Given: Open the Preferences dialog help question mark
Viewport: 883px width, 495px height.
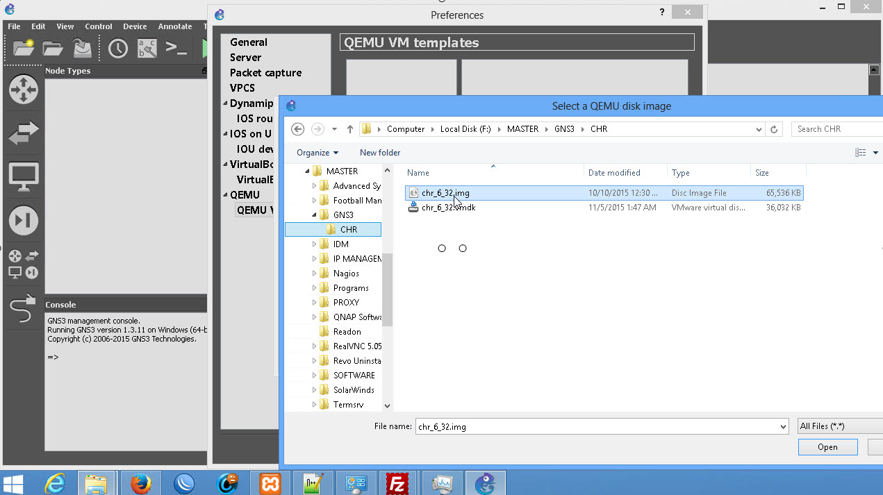Looking at the screenshot, I should [661, 12].
